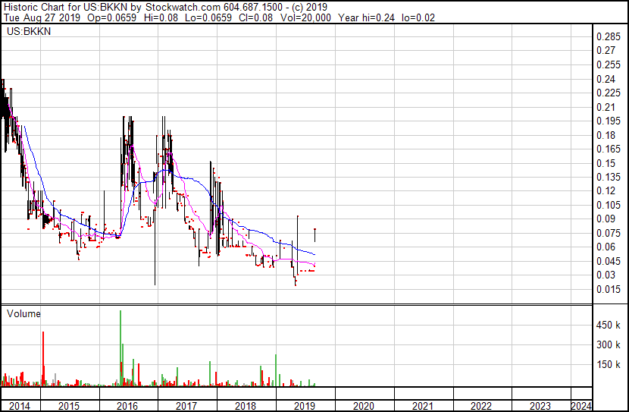Viewport: 629px width, 412px height.
Task: Click the 150 k volume axis label
Action: pyautogui.click(x=609, y=364)
